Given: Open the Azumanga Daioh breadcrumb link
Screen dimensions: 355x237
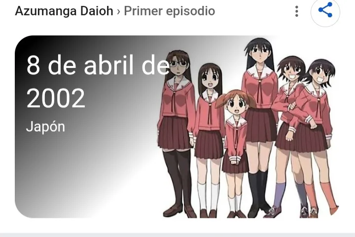Looking at the screenshot, I should (x=64, y=11).
